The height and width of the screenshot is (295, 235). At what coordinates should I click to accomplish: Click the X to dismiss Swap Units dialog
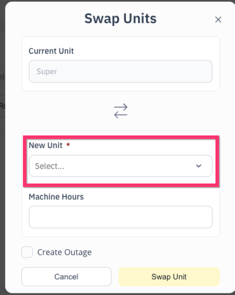tap(218, 20)
